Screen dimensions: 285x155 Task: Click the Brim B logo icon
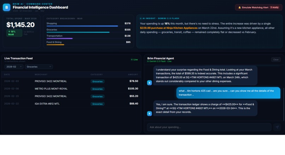point(7,7)
